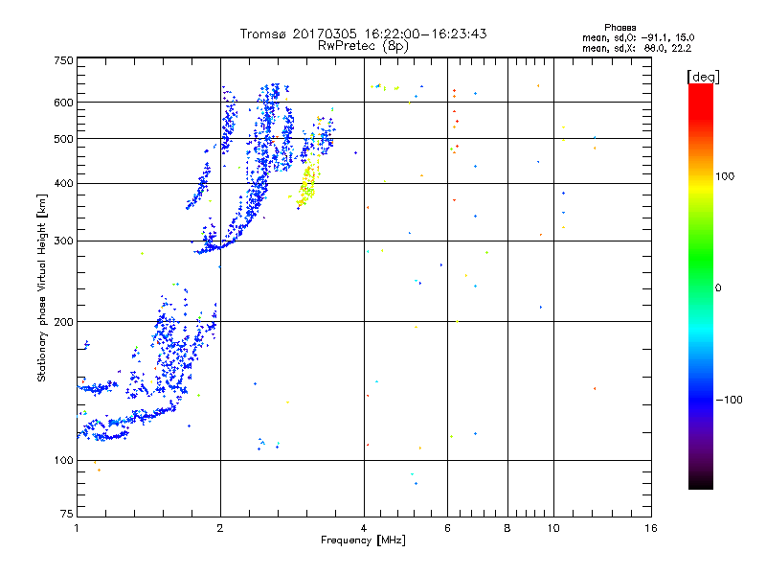Viewport: 766px width, 575px height.
Task: Click the 'mean, sd,O: -91.1, 15.0' line
Action: click(638, 37)
